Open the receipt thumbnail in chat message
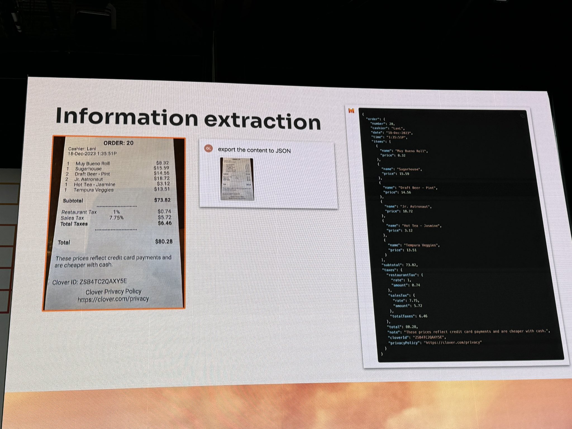This screenshot has width=572, height=429. pos(237,179)
